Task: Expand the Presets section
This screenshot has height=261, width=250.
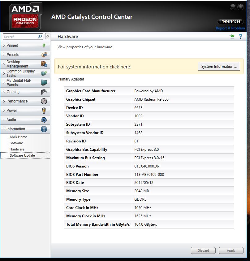Action: click(x=25, y=55)
